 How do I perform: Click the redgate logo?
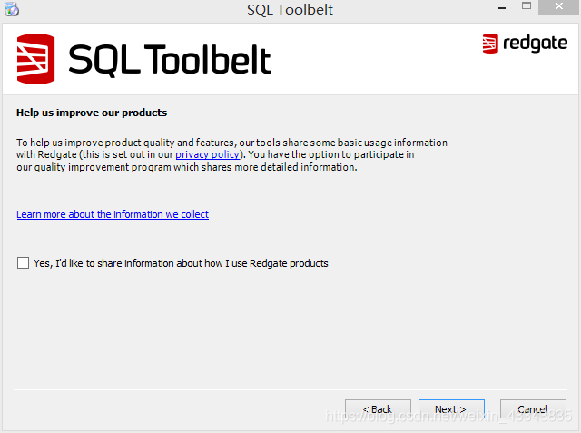pos(525,44)
